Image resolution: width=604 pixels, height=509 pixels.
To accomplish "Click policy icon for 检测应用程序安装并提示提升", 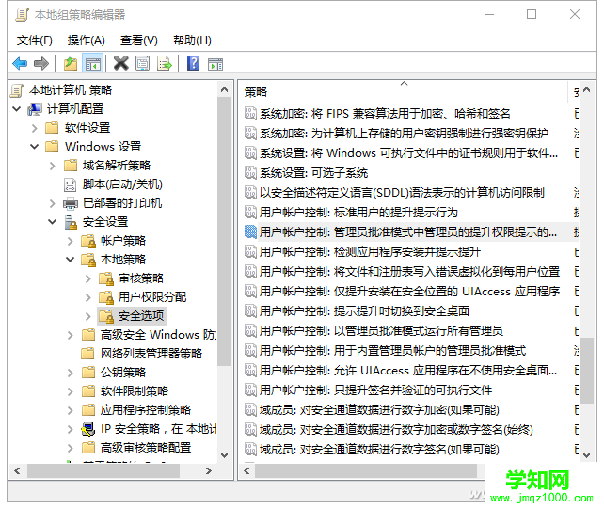I will point(250,251).
